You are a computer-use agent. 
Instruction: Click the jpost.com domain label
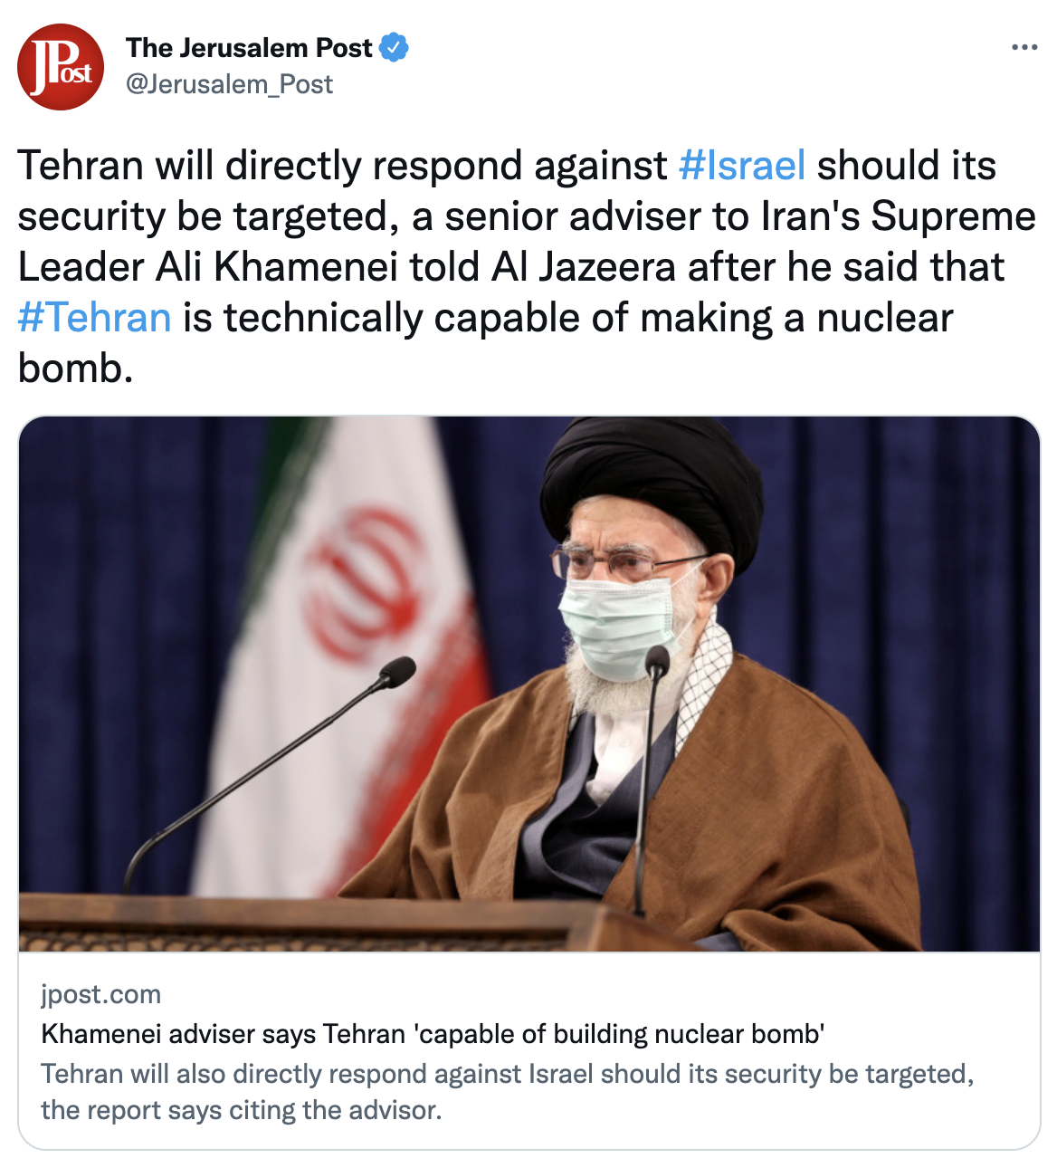tap(101, 994)
